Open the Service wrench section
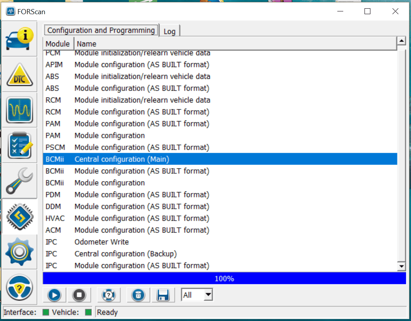This screenshot has height=321, width=411. (x=20, y=181)
